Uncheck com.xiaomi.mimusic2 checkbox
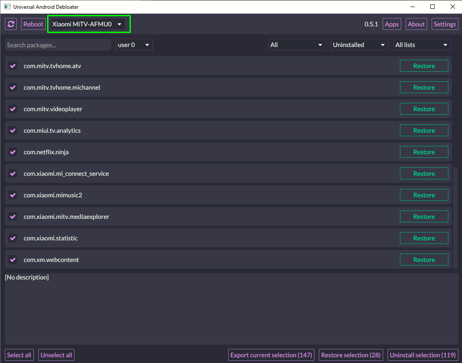462x363 pixels. tap(13, 195)
